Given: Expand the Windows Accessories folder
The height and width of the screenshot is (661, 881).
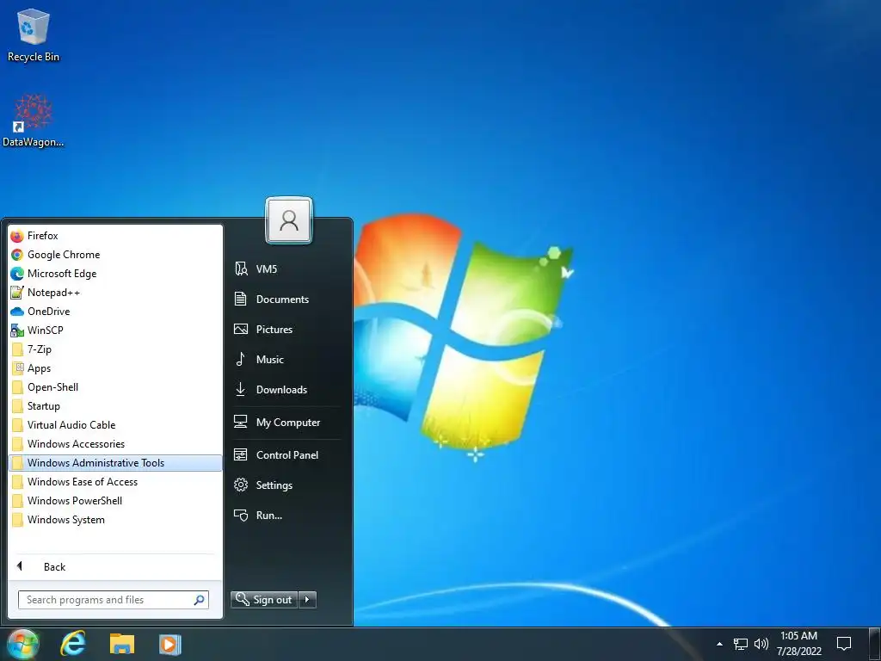Looking at the screenshot, I should [x=115, y=444].
